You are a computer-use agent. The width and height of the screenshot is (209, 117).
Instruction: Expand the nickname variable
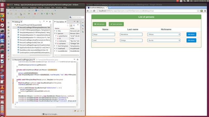pos(56,41)
